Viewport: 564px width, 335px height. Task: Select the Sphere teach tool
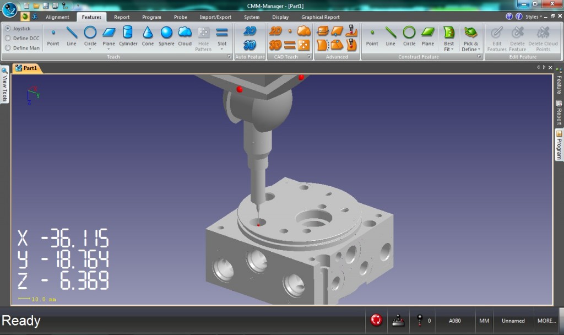pyautogui.click(x=166, y=36)
